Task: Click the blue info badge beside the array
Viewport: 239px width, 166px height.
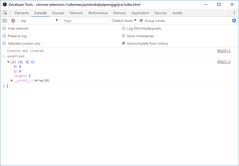Action: point(33,62)
